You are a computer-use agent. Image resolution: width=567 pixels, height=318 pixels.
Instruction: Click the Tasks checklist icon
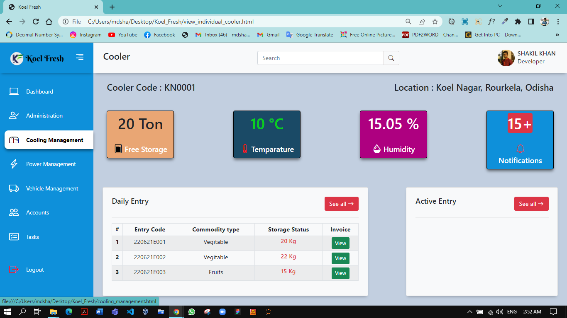tap(14, 237)
